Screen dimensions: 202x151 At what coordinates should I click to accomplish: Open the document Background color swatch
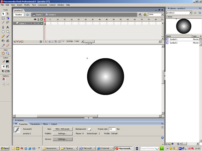pos(89,129)
